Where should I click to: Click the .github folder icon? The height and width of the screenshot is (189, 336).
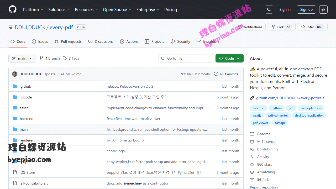[15, 86]
